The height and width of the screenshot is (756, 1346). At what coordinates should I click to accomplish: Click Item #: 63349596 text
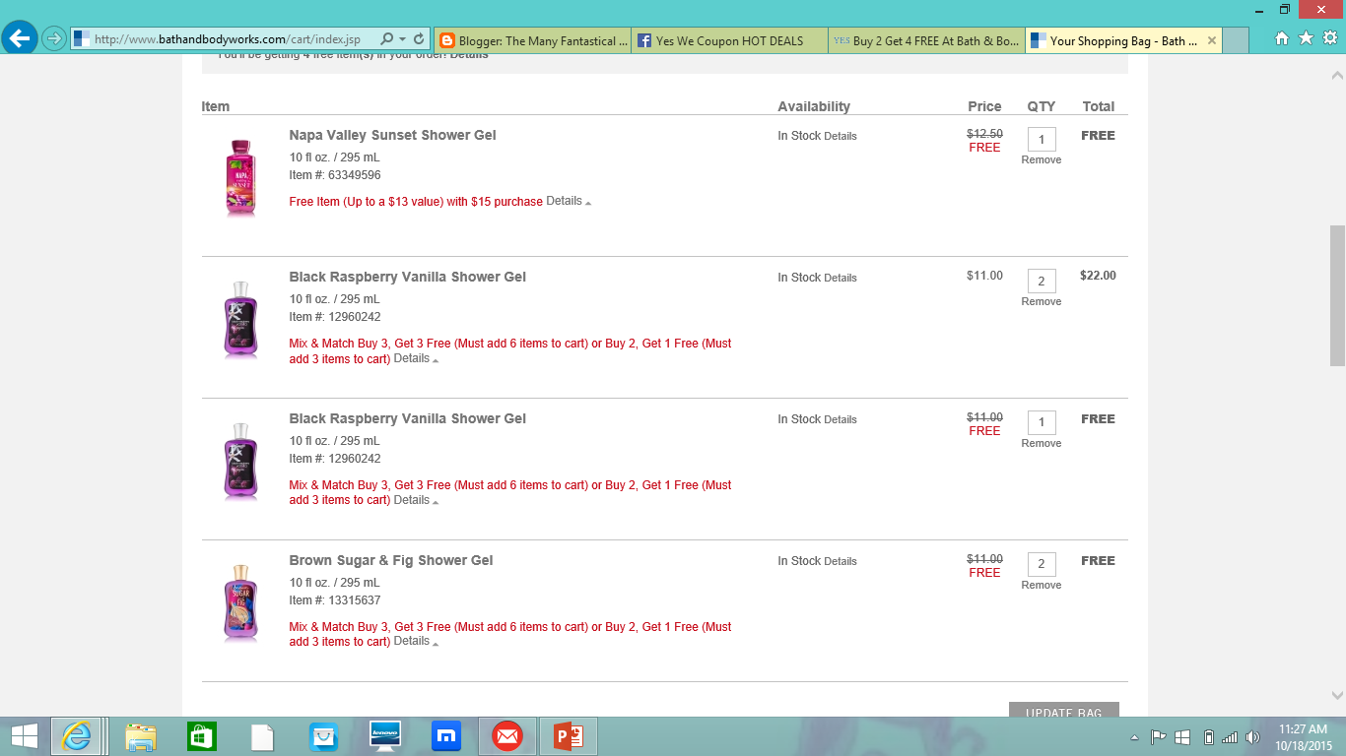[x=335, y=175]
